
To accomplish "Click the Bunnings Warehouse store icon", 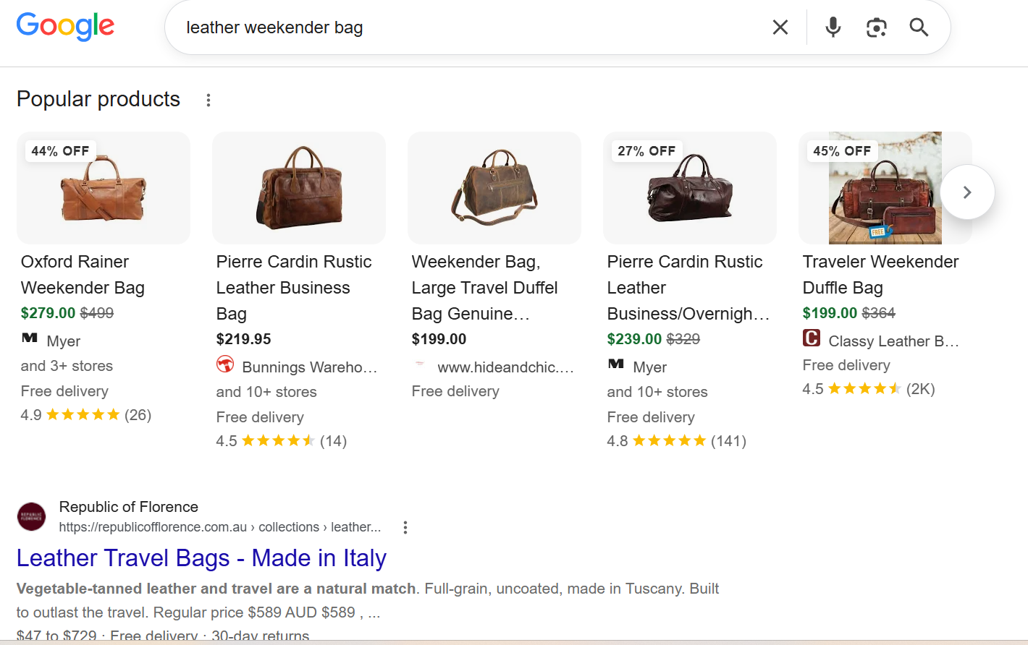I will (225, 364).
